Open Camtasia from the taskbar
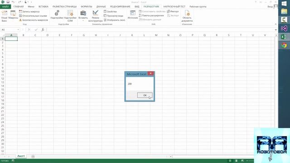Screen dimensions: 290x163 284,20
